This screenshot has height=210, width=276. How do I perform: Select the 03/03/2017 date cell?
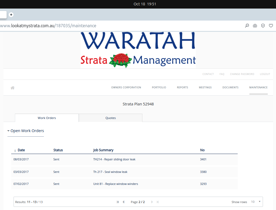(21, 172)
